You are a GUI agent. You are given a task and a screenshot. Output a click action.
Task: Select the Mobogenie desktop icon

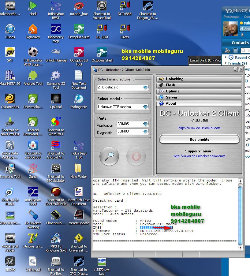79,101
